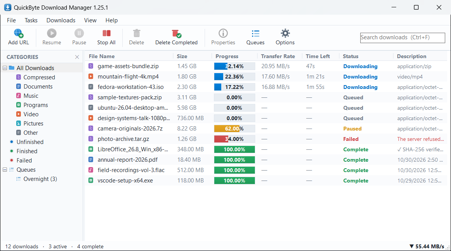451x251 pixels.
Task: Click the 100.00% progress bar of LibreOffice row
Action: [x=234, y=149]
